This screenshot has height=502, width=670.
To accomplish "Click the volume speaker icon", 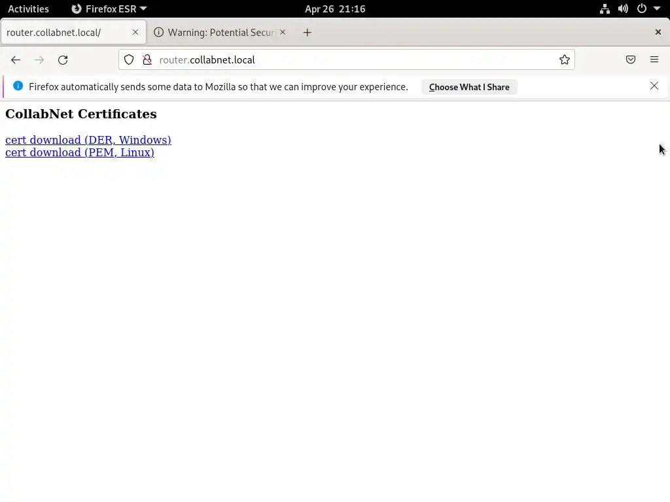I will pyautogui.click(x=623, y=9).
